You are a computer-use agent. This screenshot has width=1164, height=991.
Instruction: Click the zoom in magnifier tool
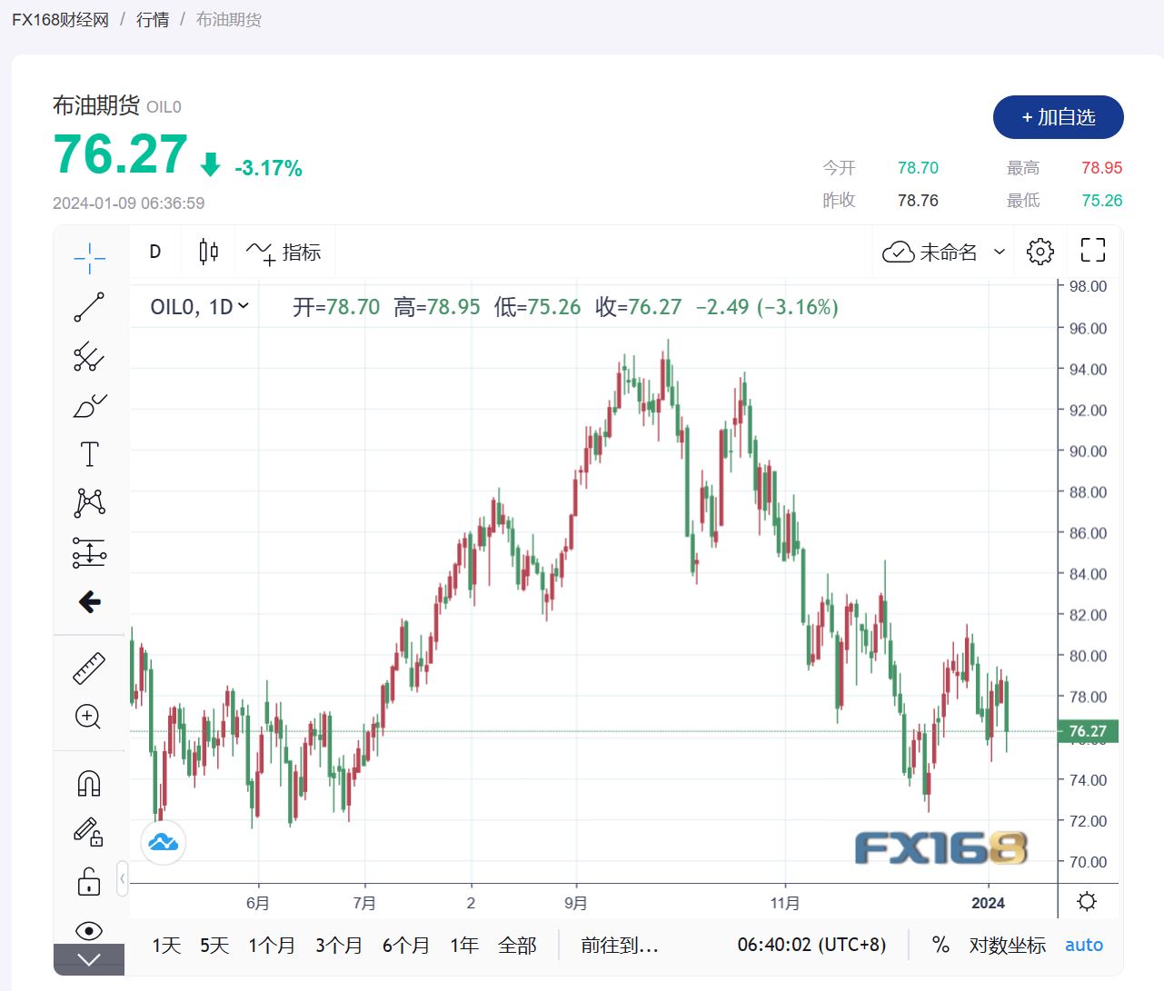88,717
